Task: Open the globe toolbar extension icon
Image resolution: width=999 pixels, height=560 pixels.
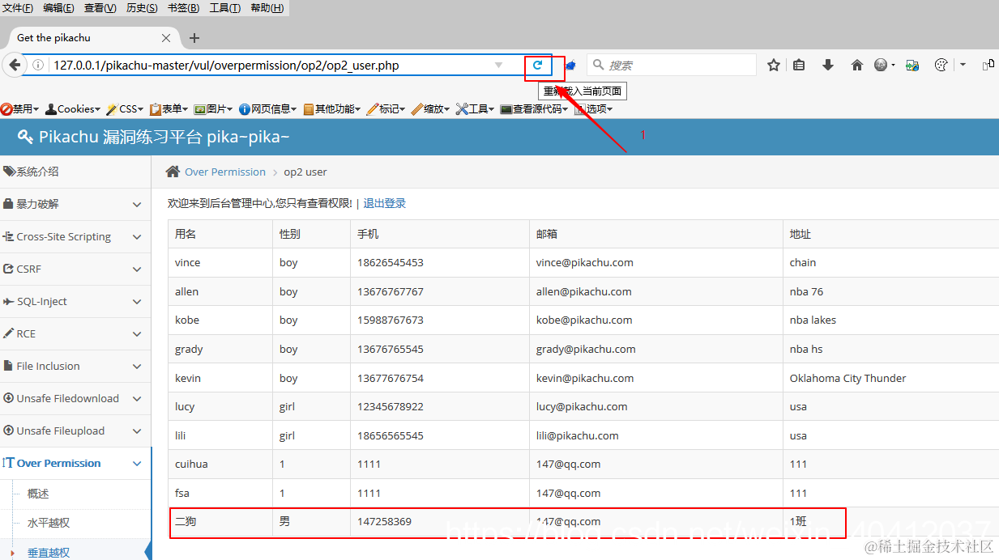Action: click(881, 66)
